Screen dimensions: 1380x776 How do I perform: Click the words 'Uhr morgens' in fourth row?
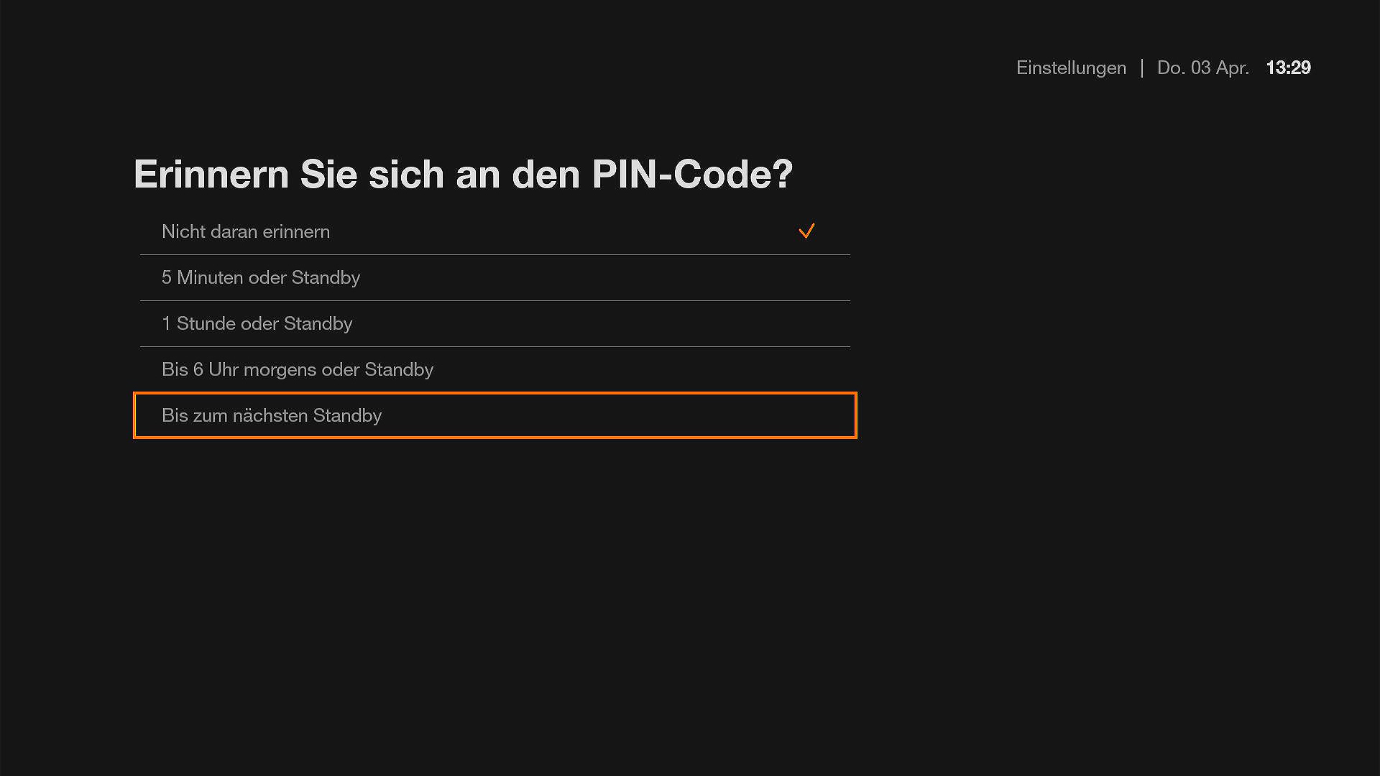[x=262, y=369]
